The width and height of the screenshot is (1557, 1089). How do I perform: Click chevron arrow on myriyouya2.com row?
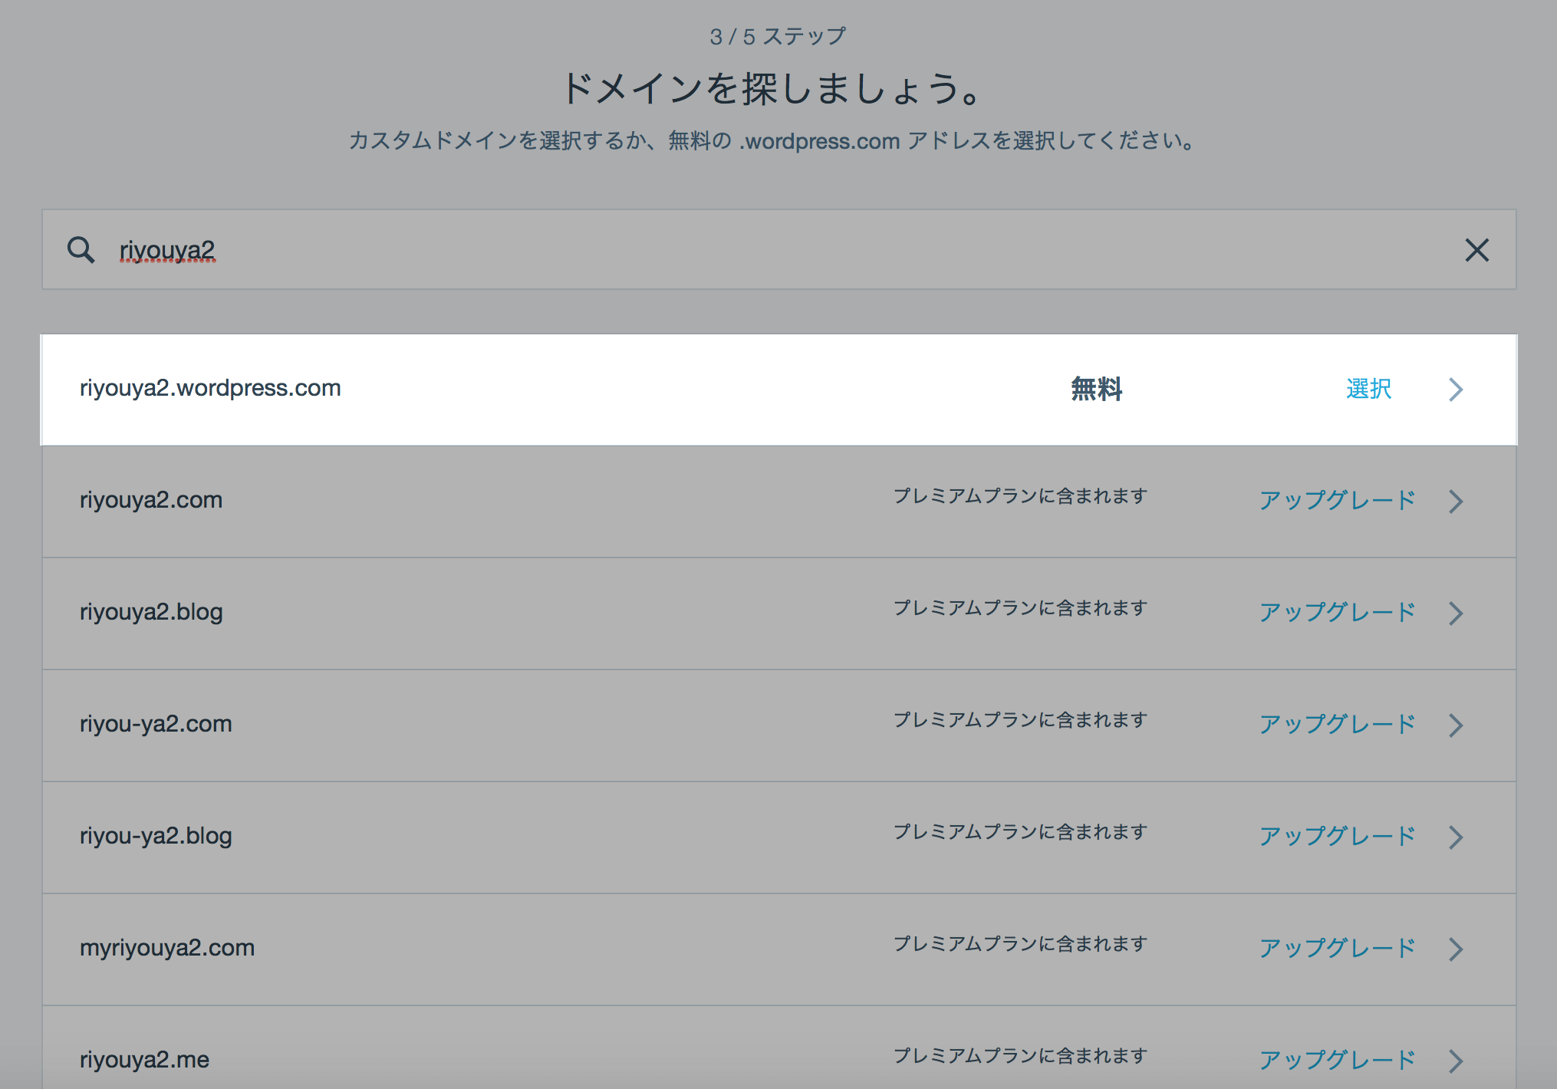click(x=1456, y=949)
